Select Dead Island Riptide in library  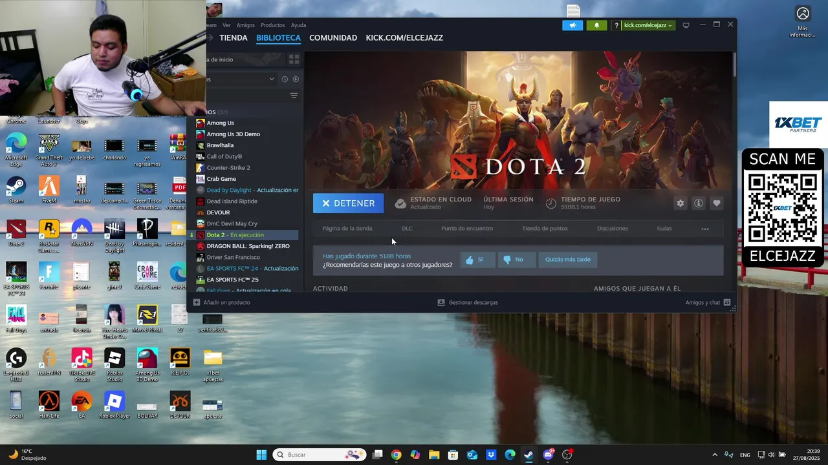246,201
